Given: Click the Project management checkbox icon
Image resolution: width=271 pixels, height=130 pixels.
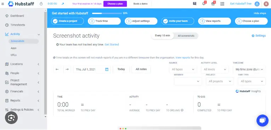Looking at the screenshot, I should coord(7,82).
